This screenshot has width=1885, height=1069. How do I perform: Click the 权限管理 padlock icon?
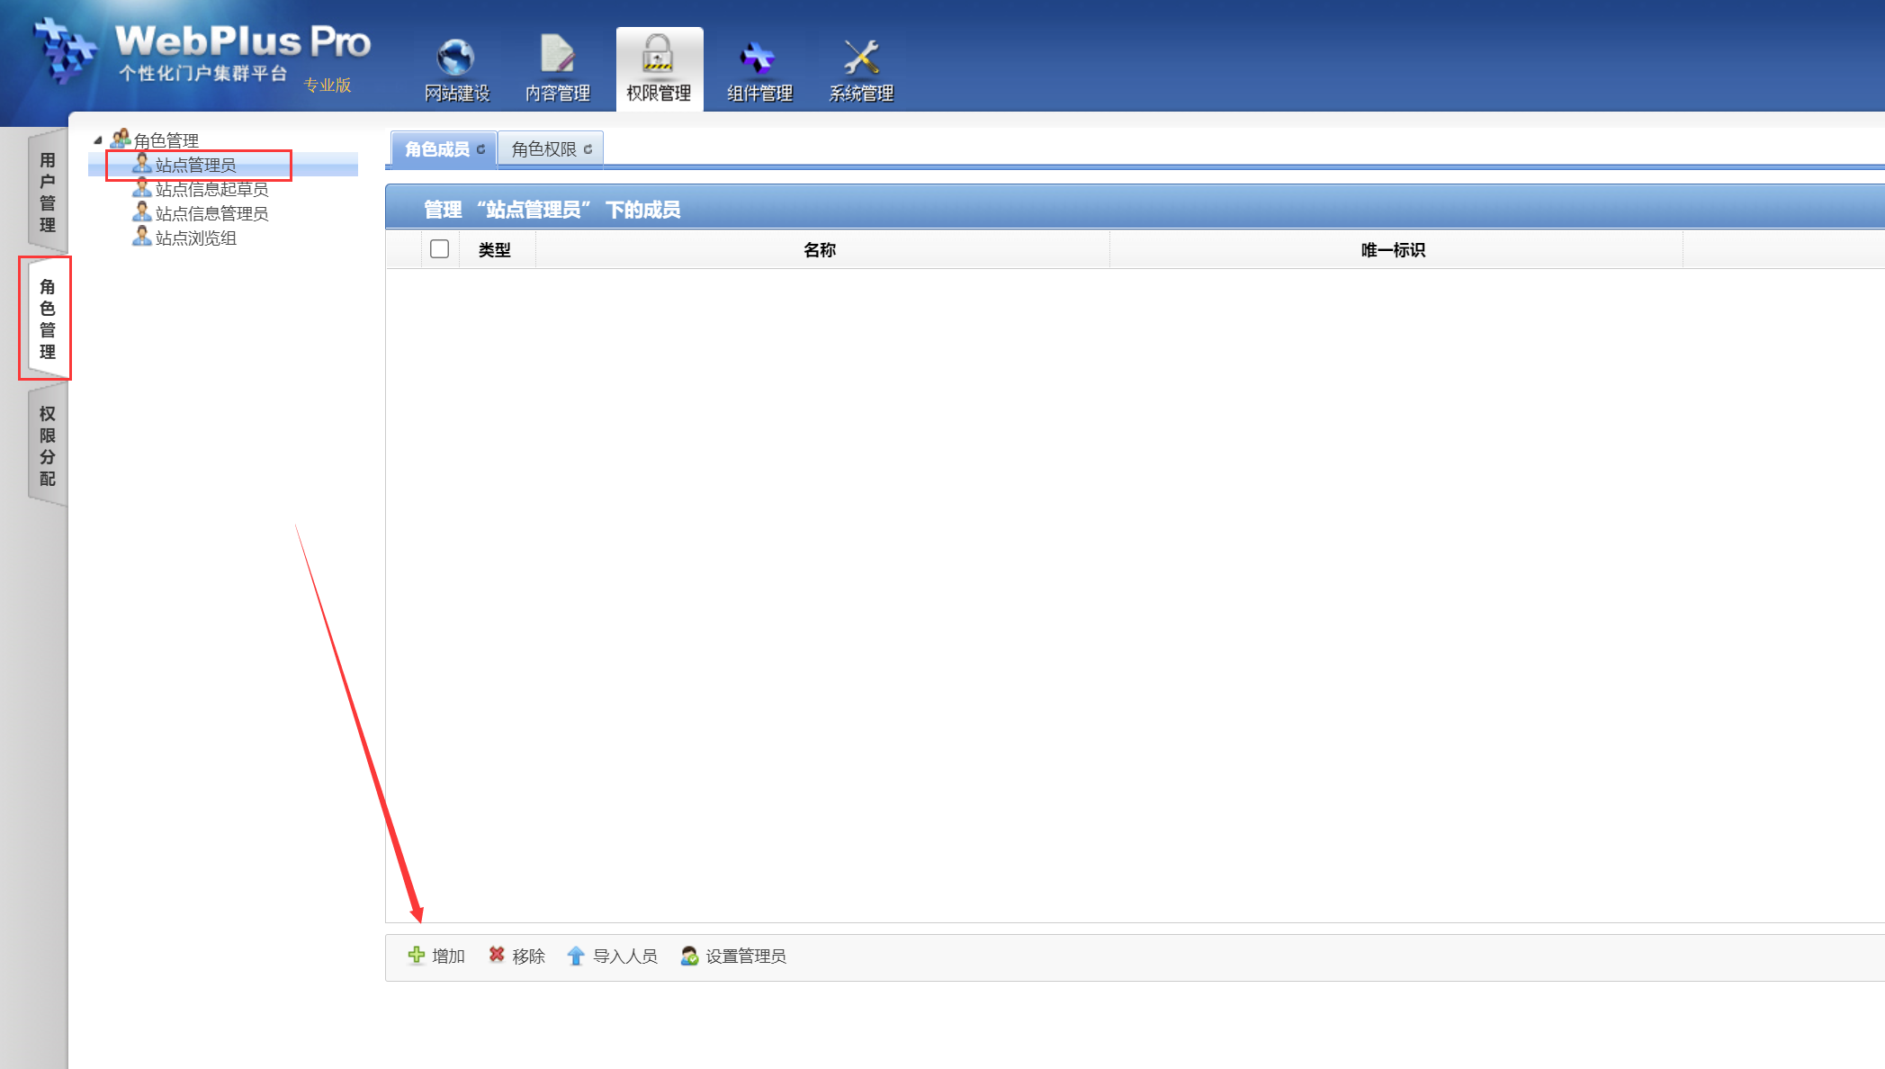pyautogui.click(x=659, y=56)
